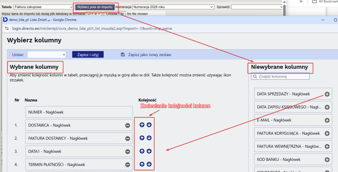The height and width of the screenshot is (172, 338).
Task: Select the NUMER - Nagłówek row
Action: [x=79, y=112]
